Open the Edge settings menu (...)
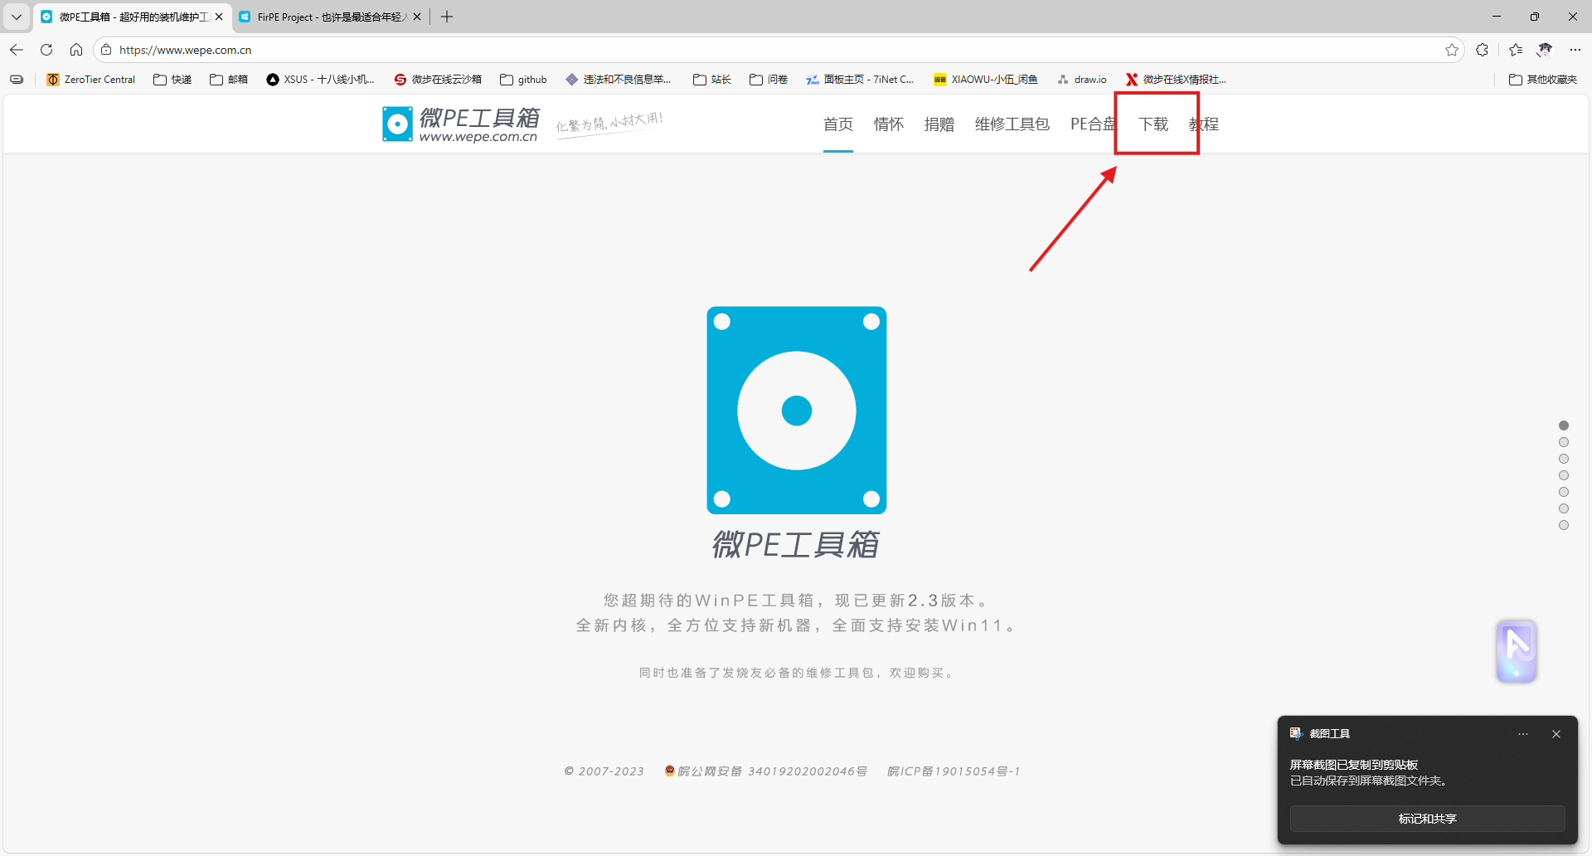The height and width of the screenshot is (856, 1592). click(1576, 50)
